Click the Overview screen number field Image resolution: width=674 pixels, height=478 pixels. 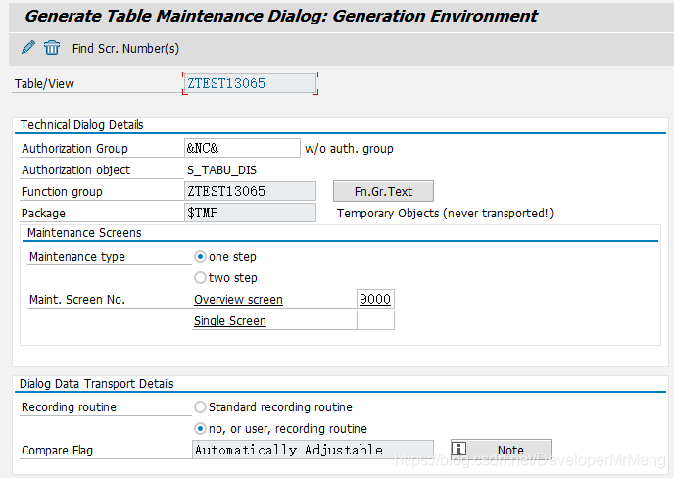pyautogui.click(x=375, y=300)
